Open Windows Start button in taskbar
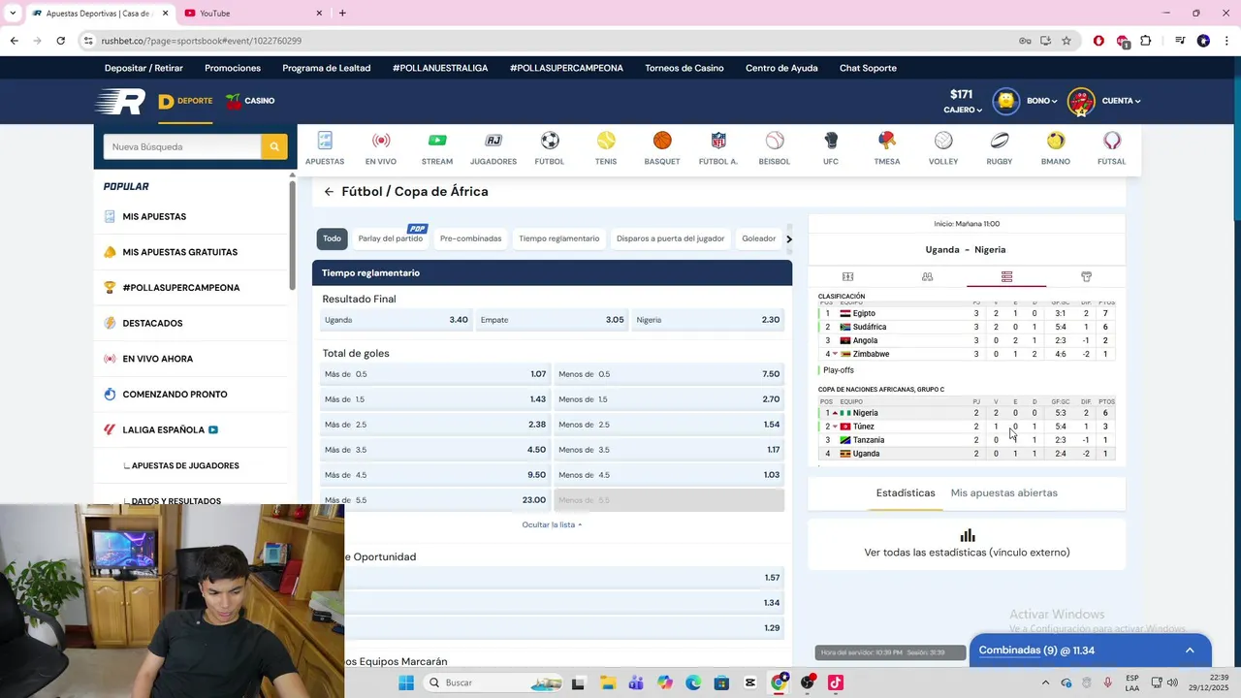1241x698 pixels. [406, 682]
